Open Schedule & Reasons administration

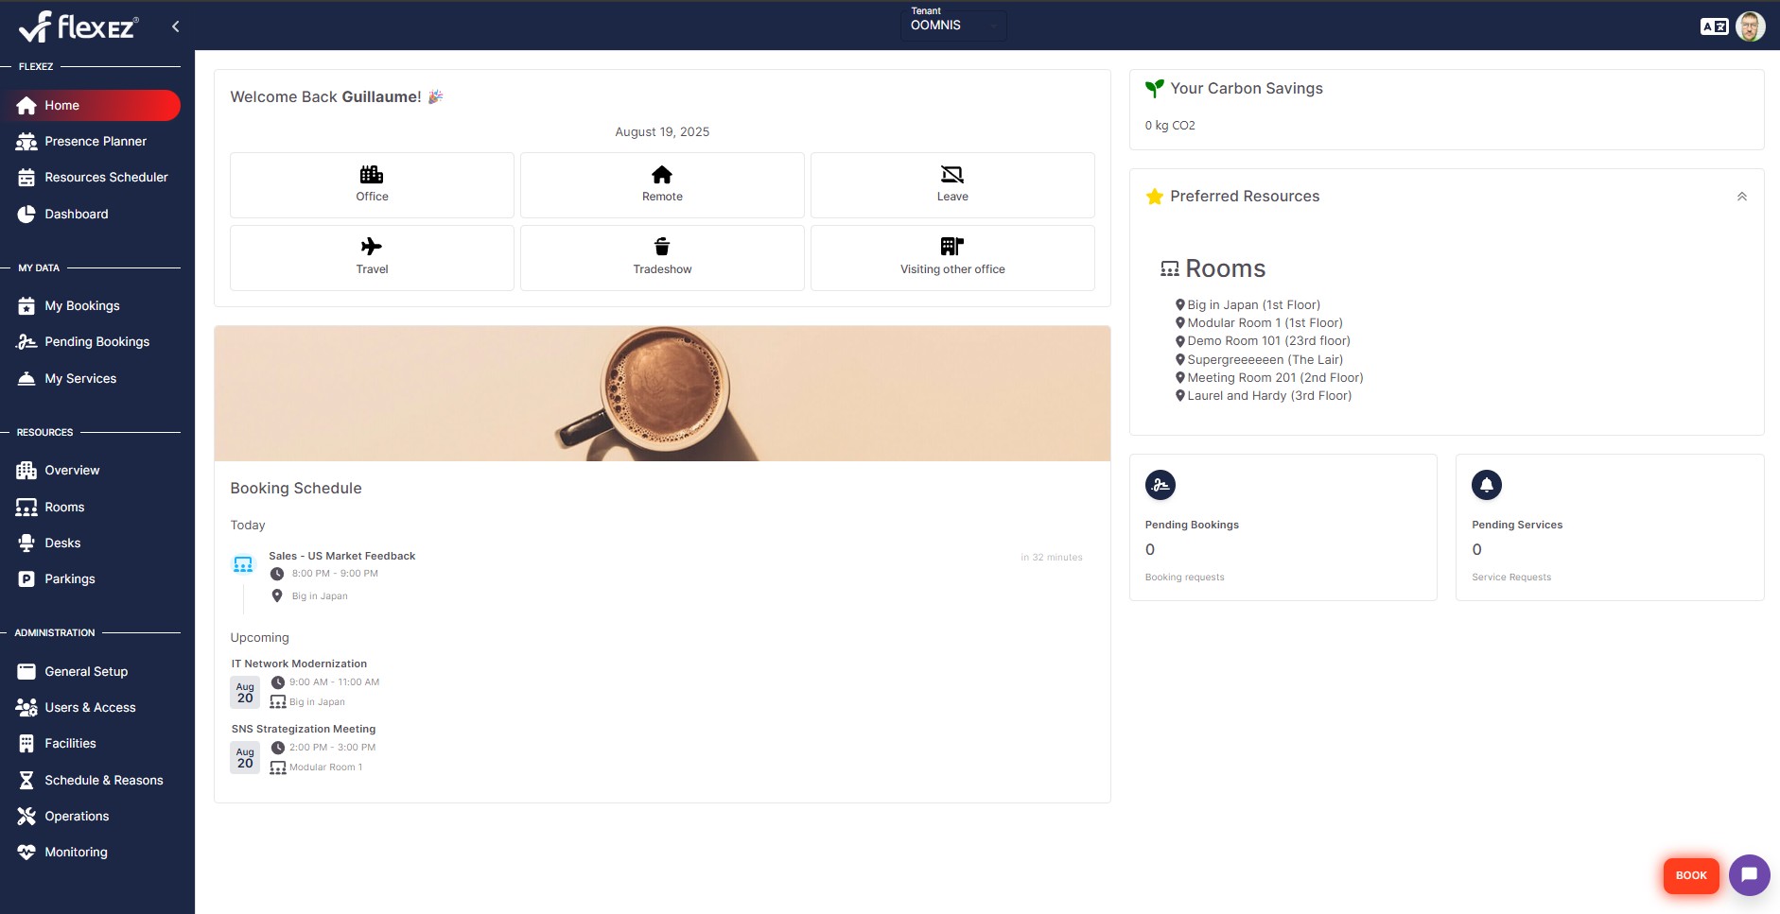(x=104, y=780)
